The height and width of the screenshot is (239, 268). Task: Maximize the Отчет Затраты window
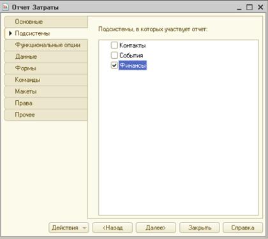click(249, 7)
